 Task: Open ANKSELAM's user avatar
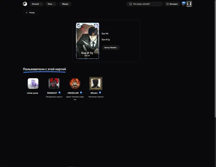point(75,83)
